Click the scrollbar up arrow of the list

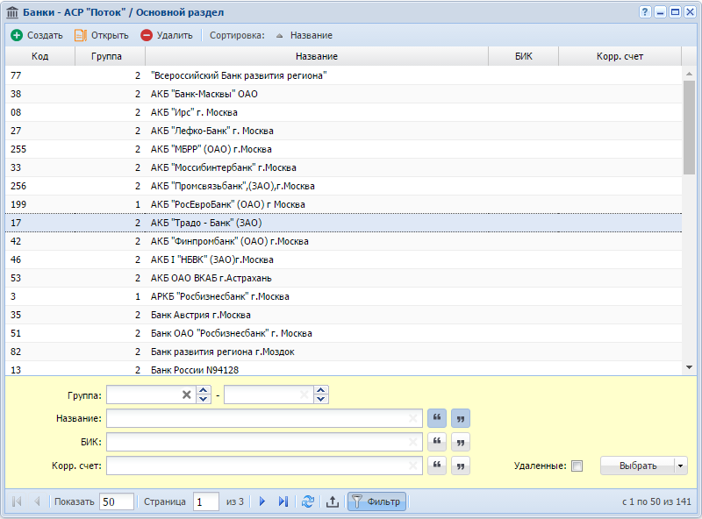(689, 73)
